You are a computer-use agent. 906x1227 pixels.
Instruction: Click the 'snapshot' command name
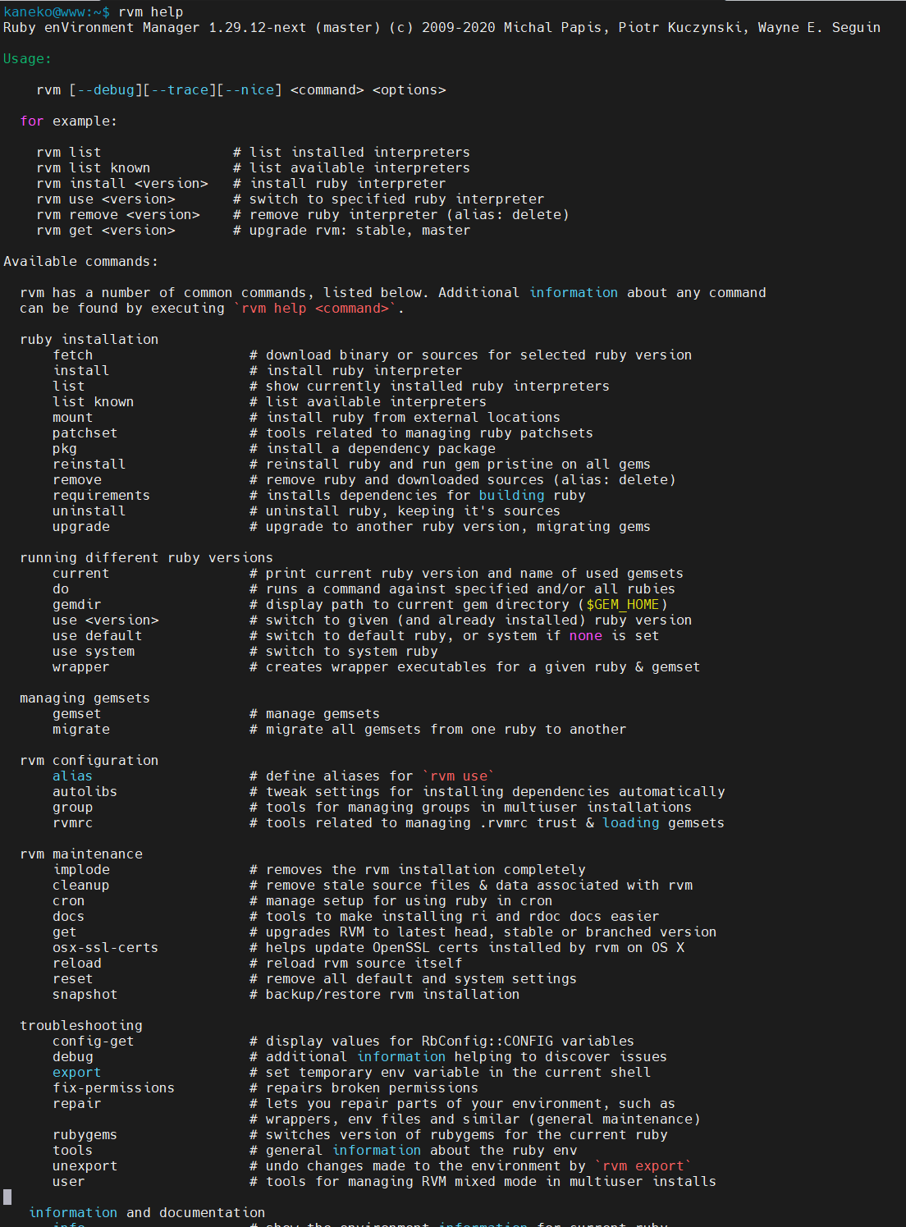point(85,995)
